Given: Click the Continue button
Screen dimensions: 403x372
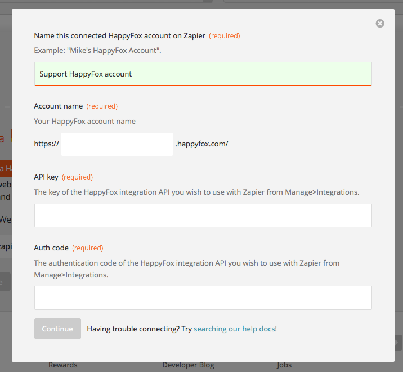Looking at the screenshot, I should coord(57,329).
